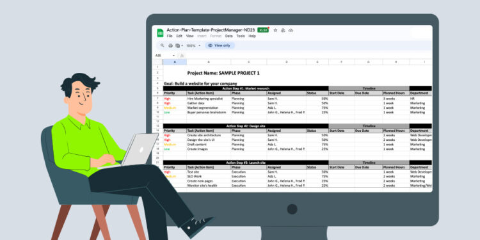Click the View only button
480x240 pixels.
pos(220,45)
